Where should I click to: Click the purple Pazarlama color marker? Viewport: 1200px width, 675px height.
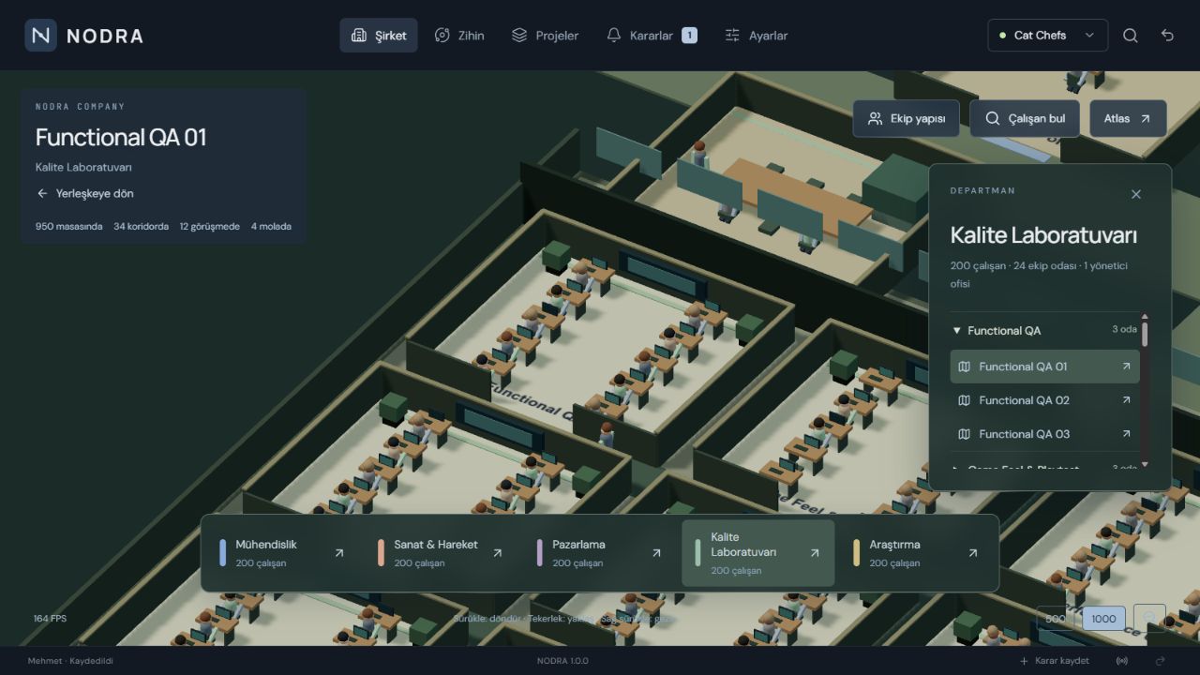pyautogui.click(x=539, y=553)
